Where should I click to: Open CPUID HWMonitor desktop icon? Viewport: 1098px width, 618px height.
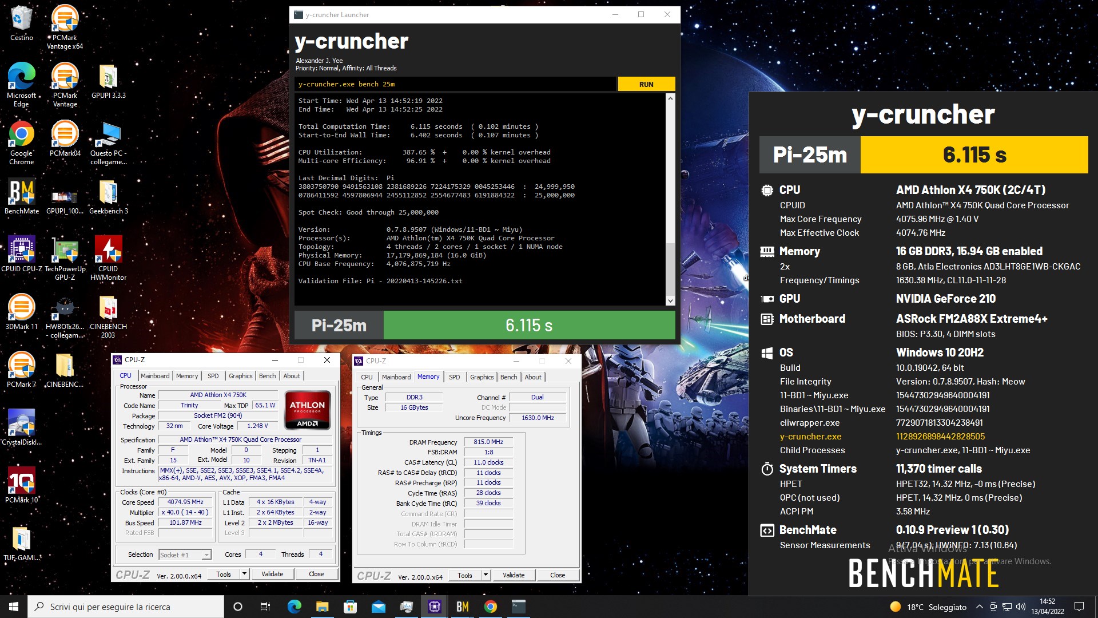tap(108, 259)
